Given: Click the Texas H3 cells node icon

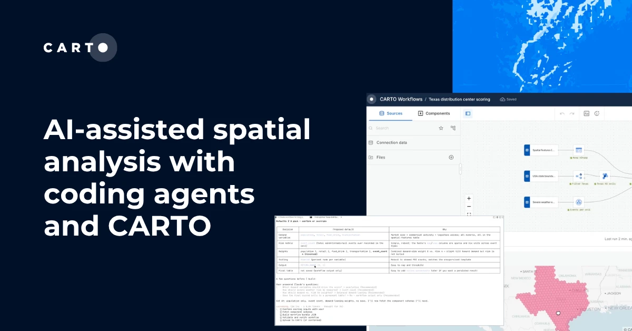Looking at the screenshot, I should click(x=605, y=176).
